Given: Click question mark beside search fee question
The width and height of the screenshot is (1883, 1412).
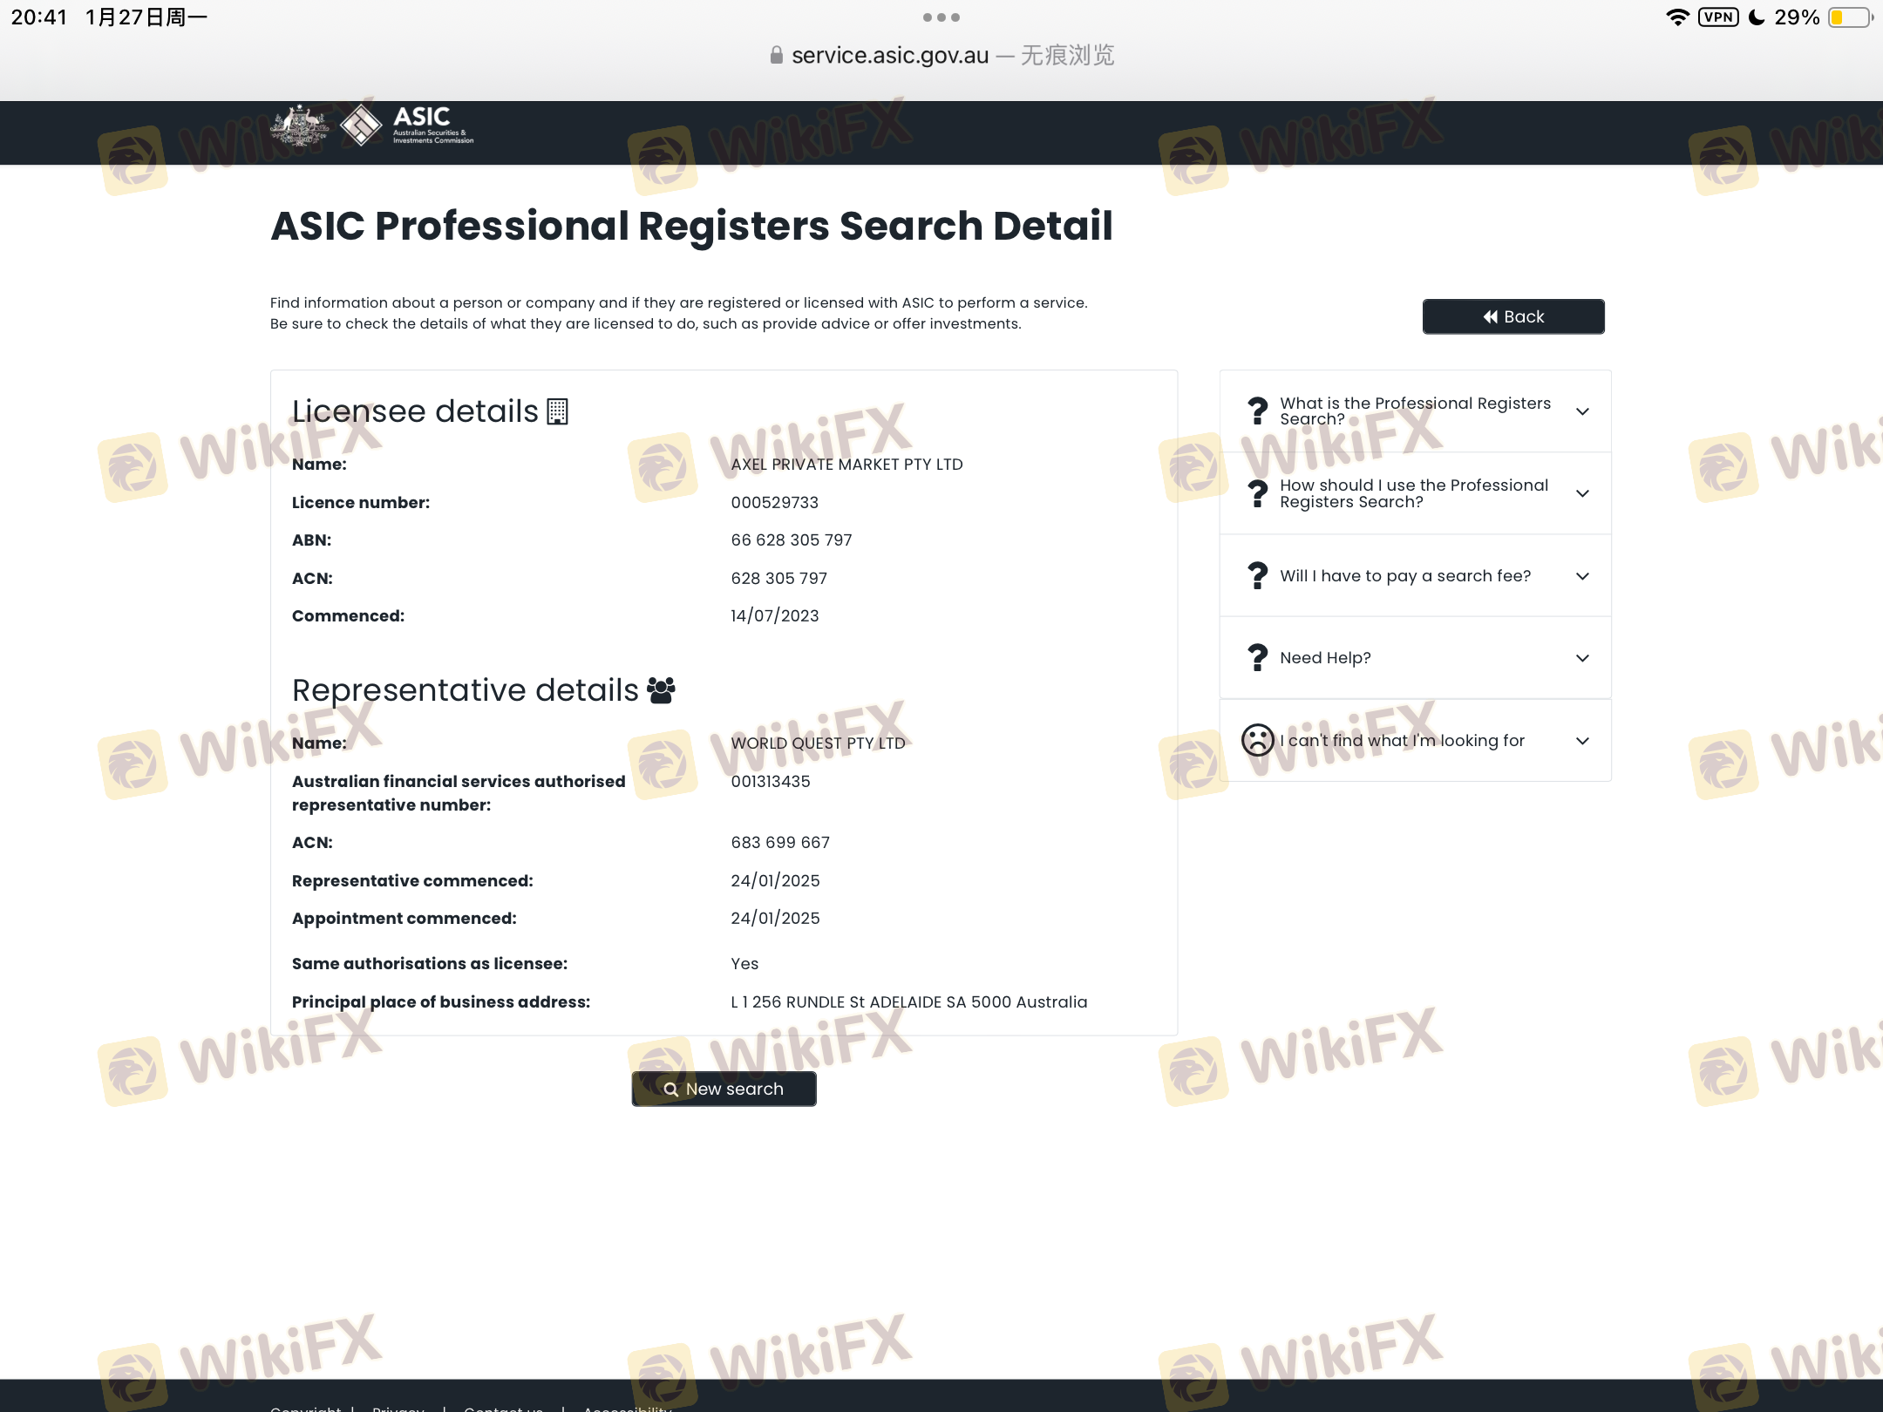Looking at the screenshot, I should [1257, 575].
